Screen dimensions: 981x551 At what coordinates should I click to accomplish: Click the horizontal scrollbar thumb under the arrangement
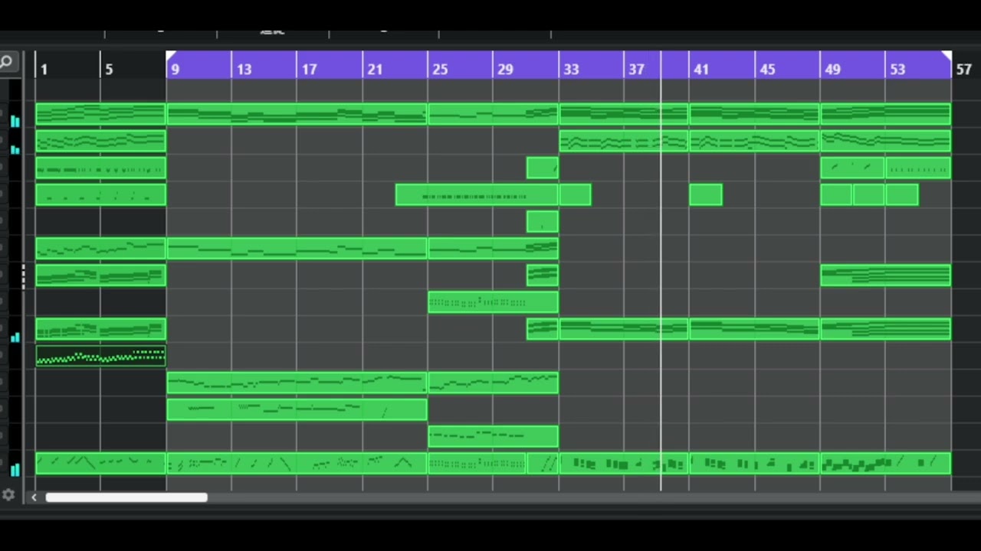[x=126, y=497]
